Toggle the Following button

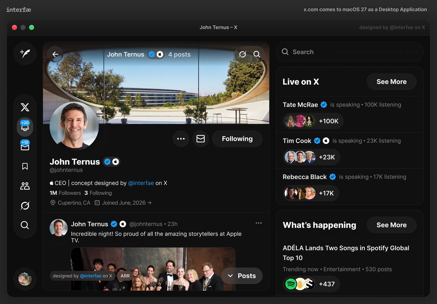pos(237,139)
